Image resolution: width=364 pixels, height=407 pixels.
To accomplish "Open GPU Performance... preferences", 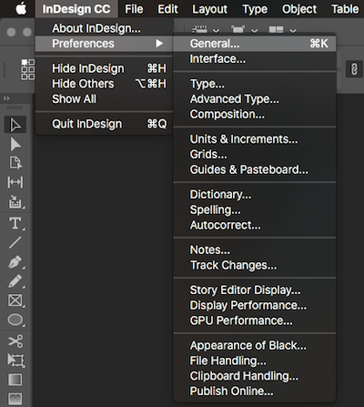I will [255, 321].
